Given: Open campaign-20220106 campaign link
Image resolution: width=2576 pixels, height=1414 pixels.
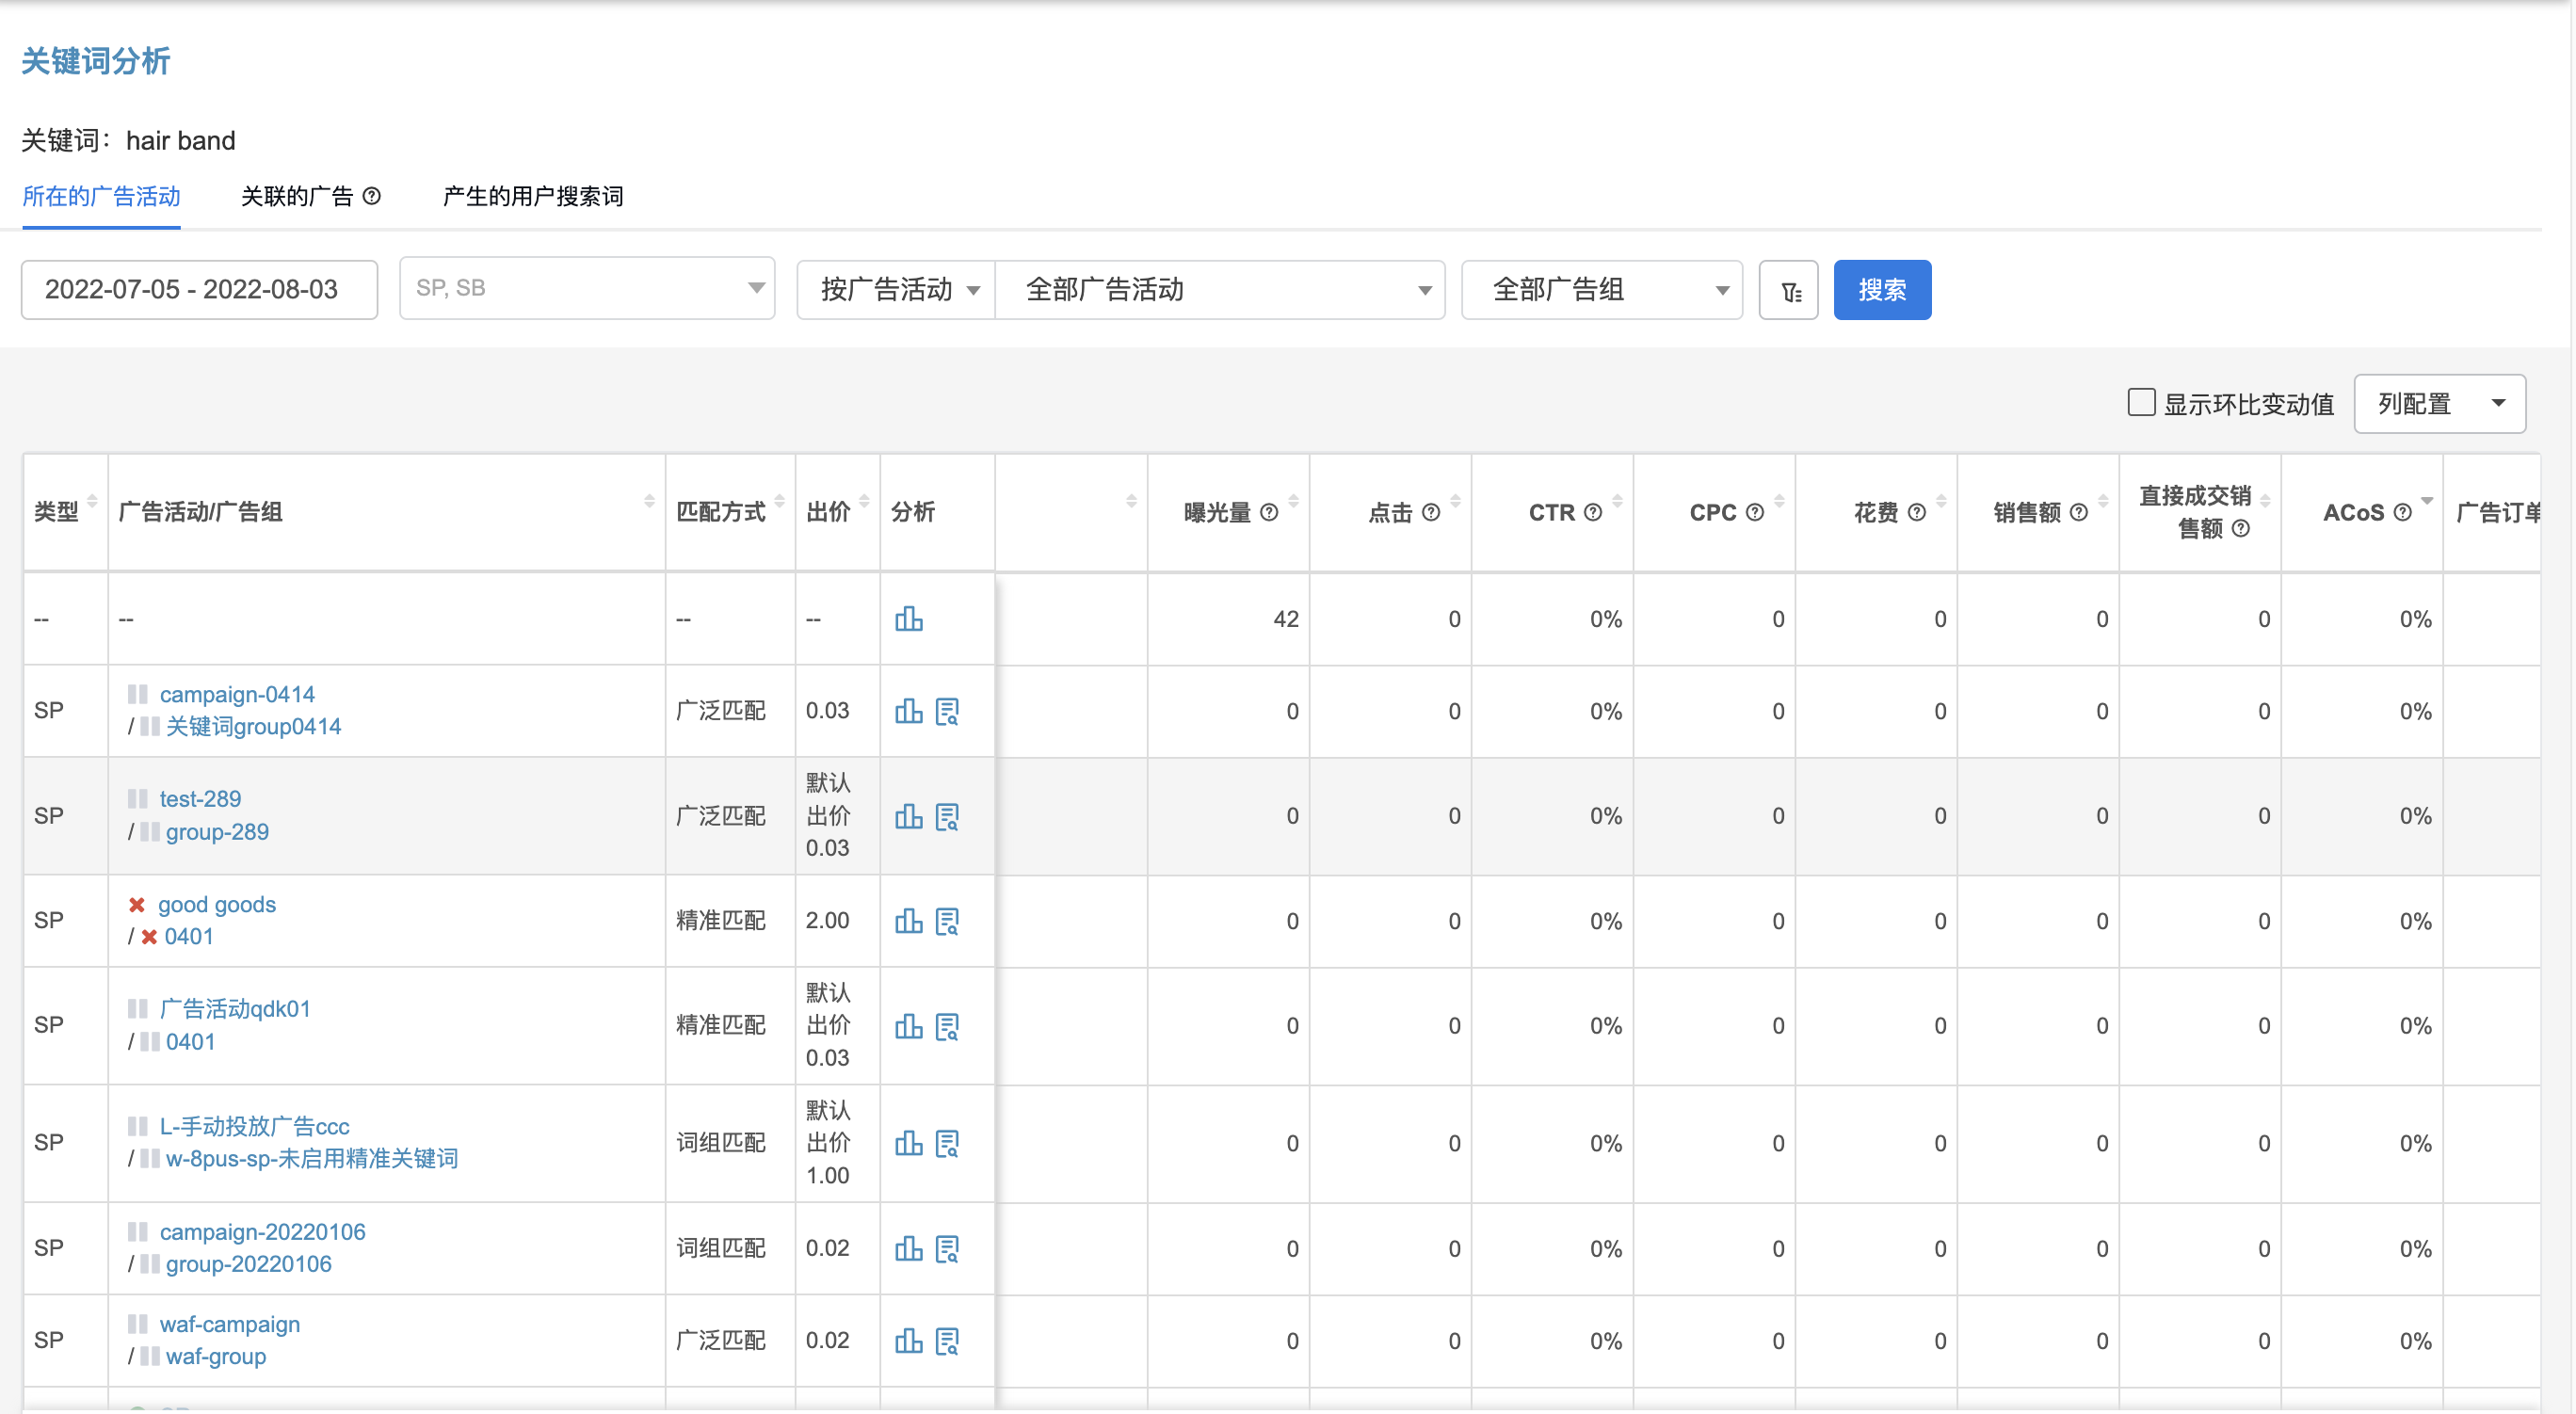Looking at the screenshot, I should coord(262,1232).
